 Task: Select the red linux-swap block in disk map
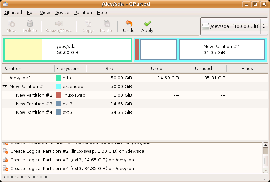137,50
